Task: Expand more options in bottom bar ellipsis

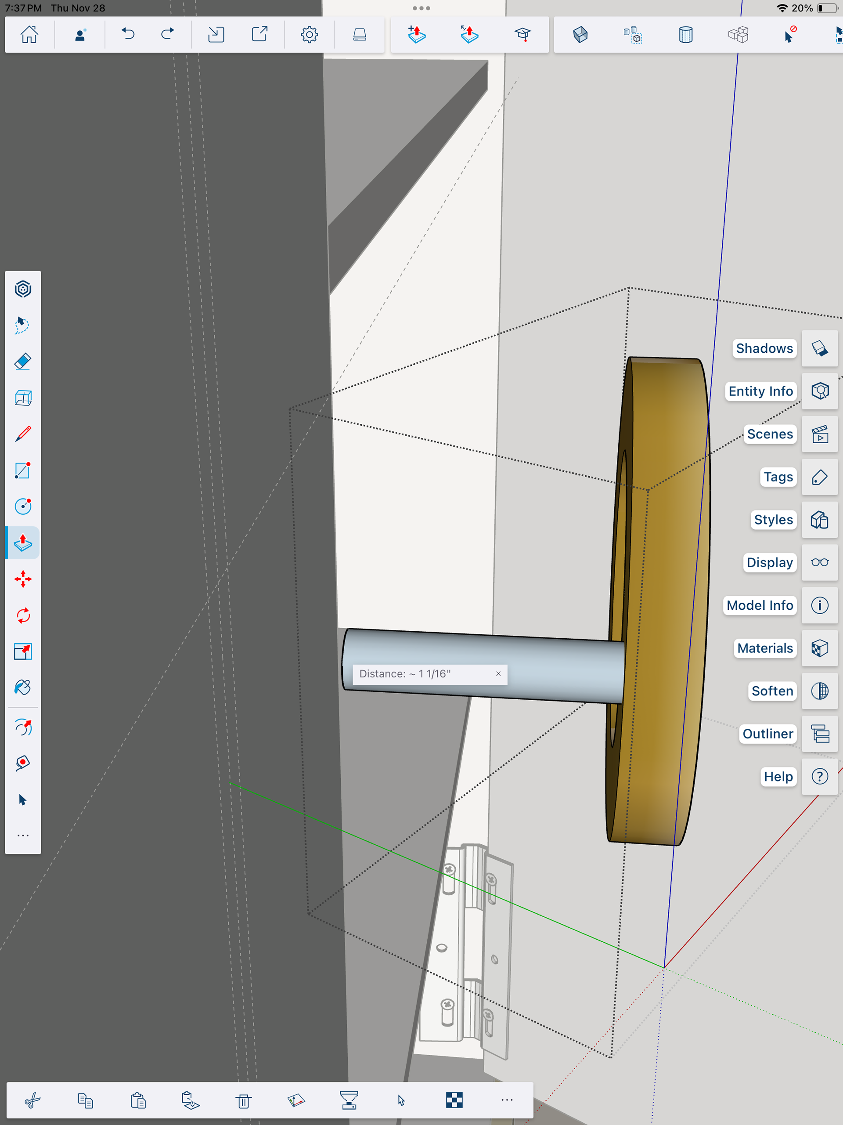Action: [x=507, y=1100]
